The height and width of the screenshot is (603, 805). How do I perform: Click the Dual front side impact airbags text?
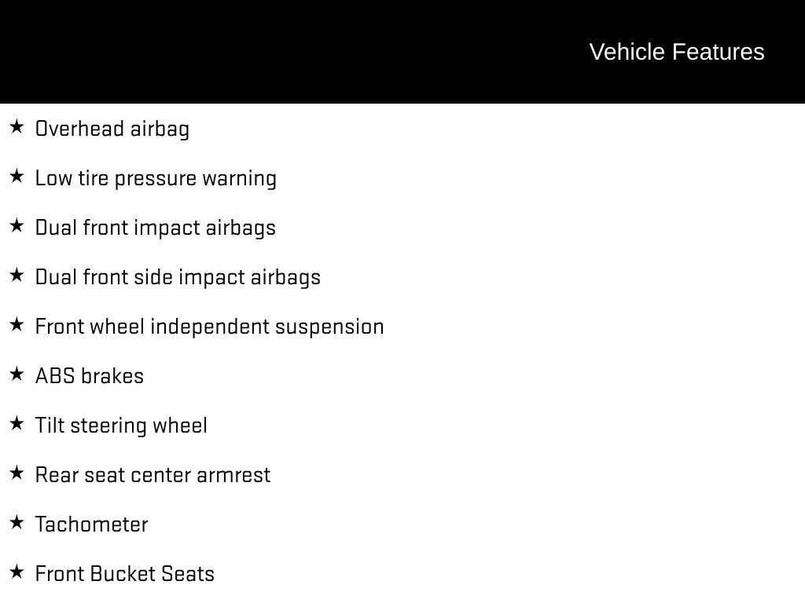click(x=178, y=277)
